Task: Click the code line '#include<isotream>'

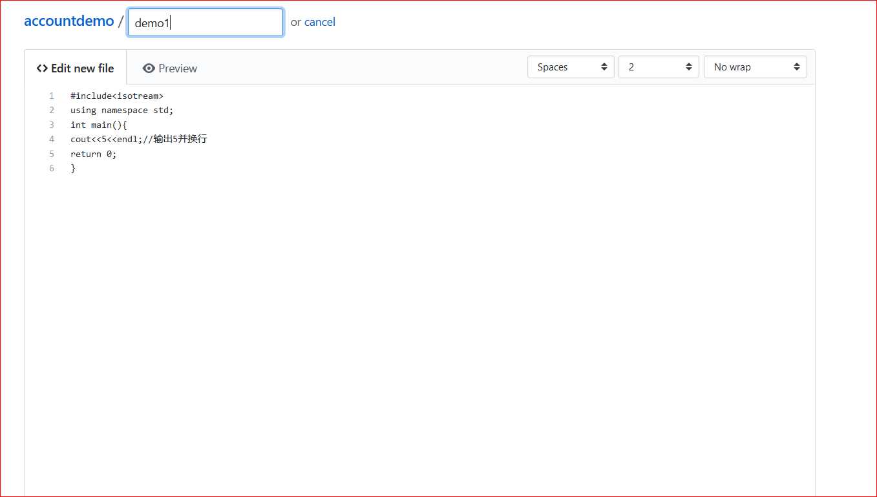Action: click(x=117, y=96)
